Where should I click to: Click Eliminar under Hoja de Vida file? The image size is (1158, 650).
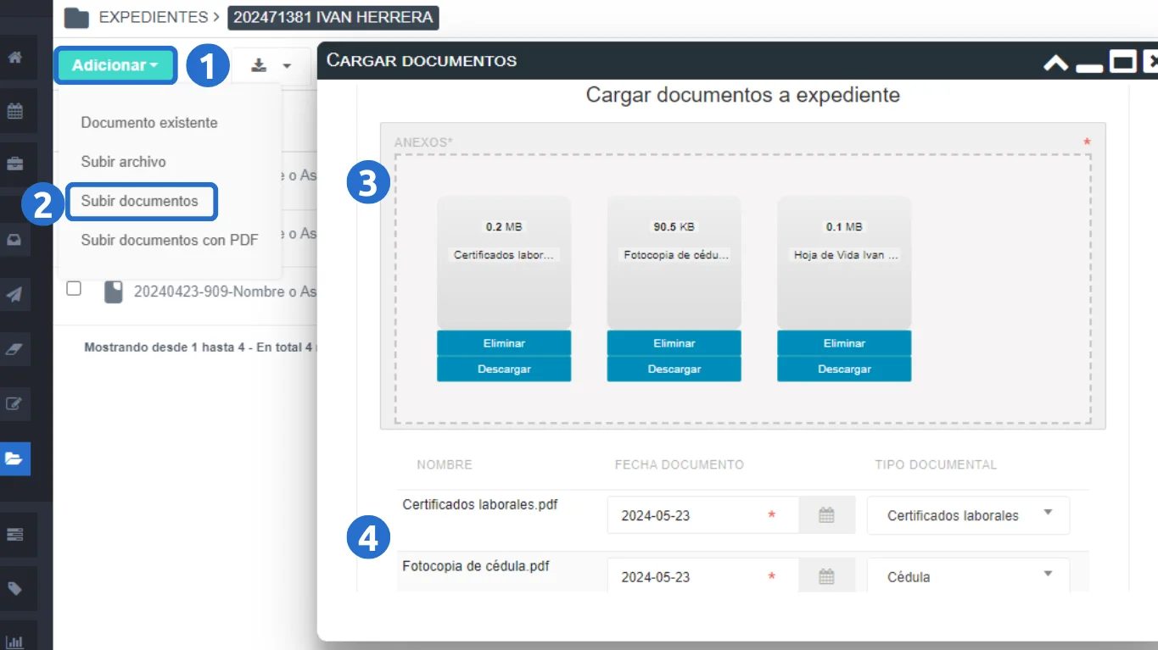(x=844, y=343)
